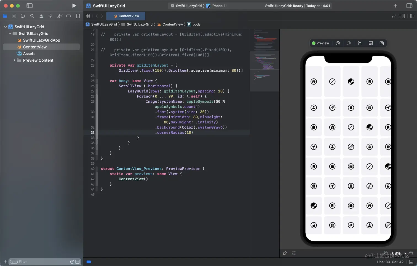The width and height of the screenshot is (417, 266).
Task: Toggle the debug area at bottom right
Action: [x=411, y=262]
